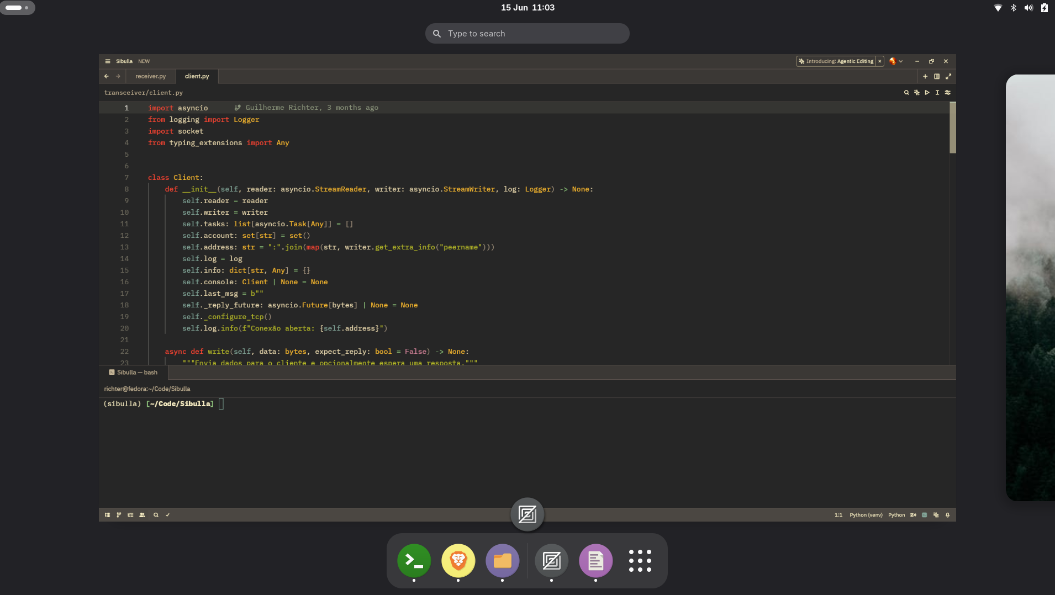Open the Python (venv) toolchain selector
The width and height of the screenshot is (1055, 595).
point(866,515)
